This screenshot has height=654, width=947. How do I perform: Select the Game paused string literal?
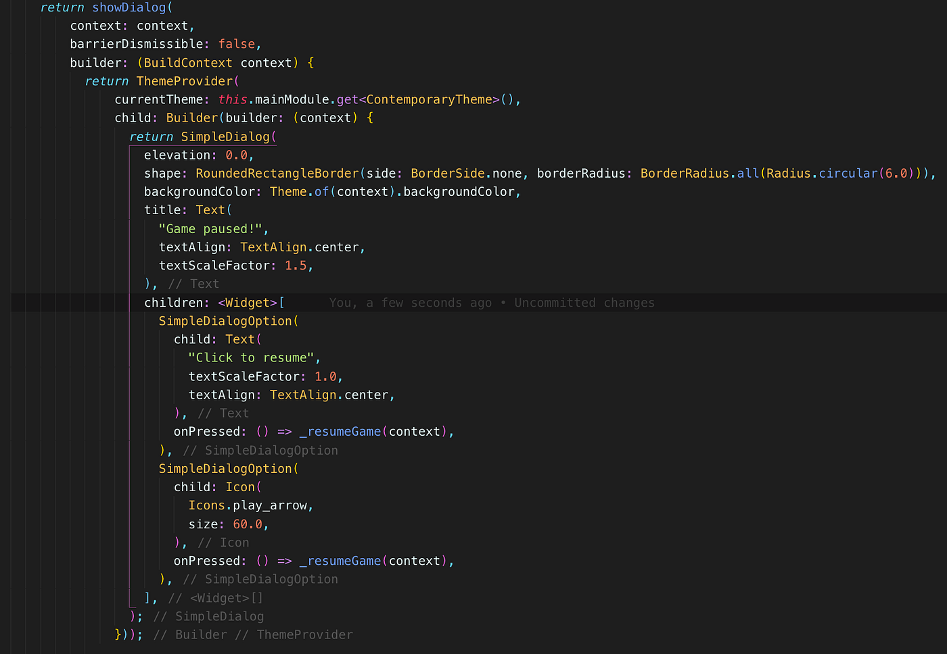point(210,228)
